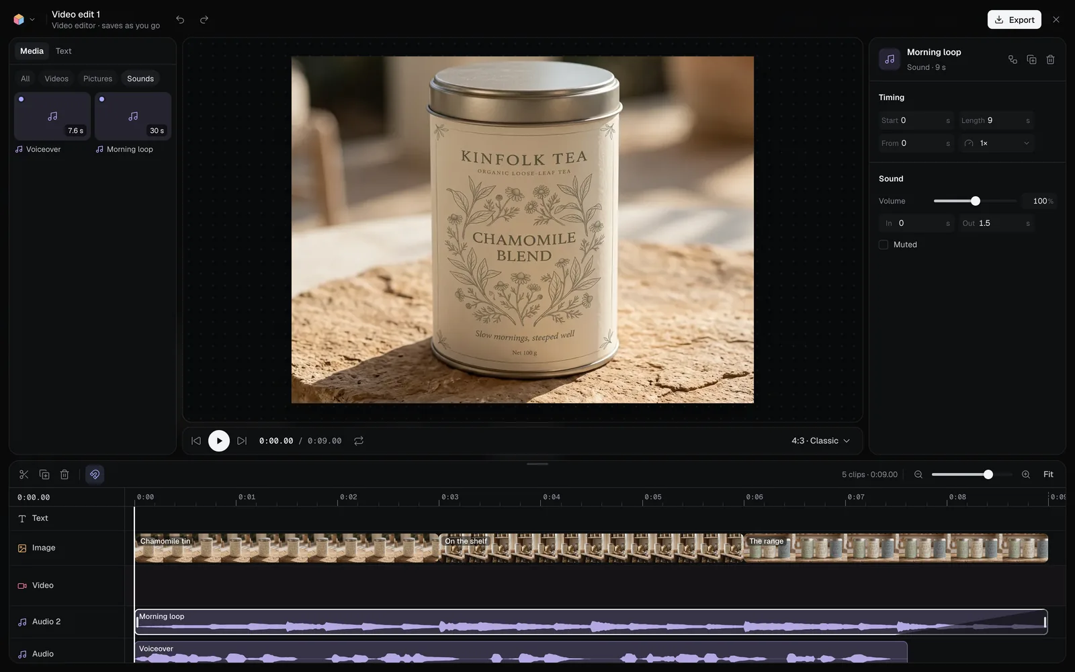Select the Voiceover audio clip
The image size is (1075, 672).
pos(521,652)
